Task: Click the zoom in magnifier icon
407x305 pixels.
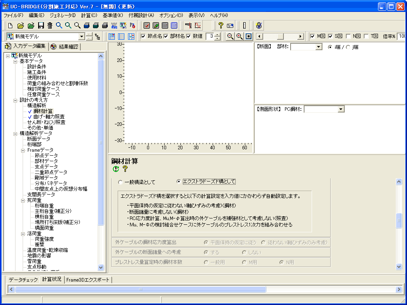Action: coord(239,37)
